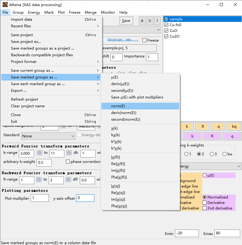242x245 pixels.
Task: Click the orange q plot button
Action: (218, 126)
